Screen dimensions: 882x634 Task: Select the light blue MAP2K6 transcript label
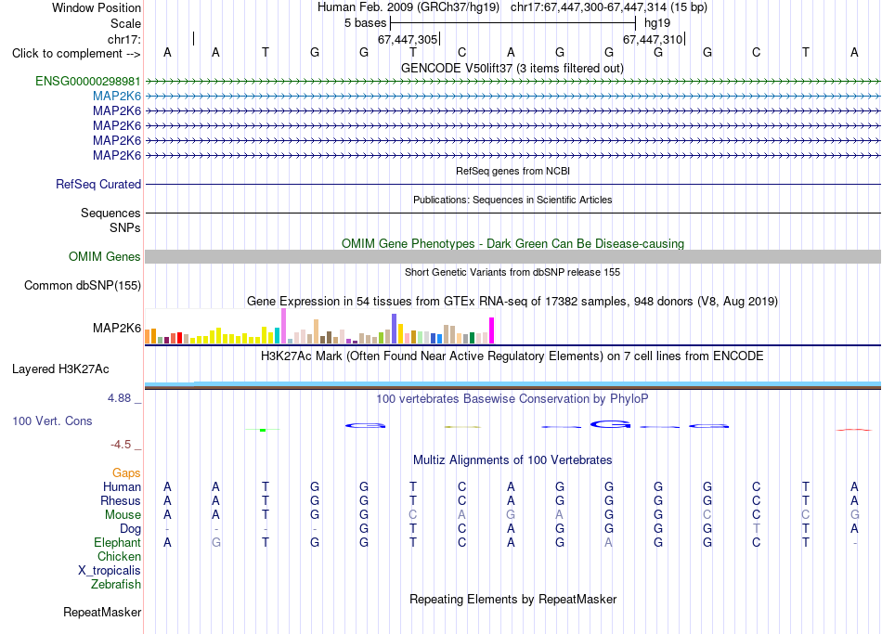(117, 97)
